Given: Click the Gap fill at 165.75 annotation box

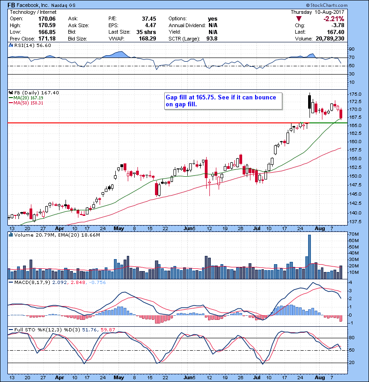Looking at the screenshot, I should coord(223,101).
